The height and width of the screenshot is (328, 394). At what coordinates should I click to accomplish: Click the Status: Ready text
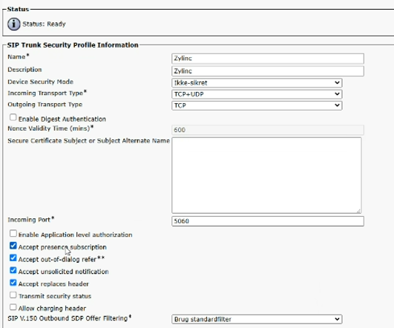(x=44, y=24)
